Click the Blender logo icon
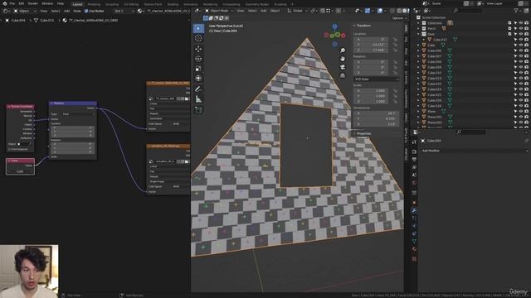 (5, 3)
